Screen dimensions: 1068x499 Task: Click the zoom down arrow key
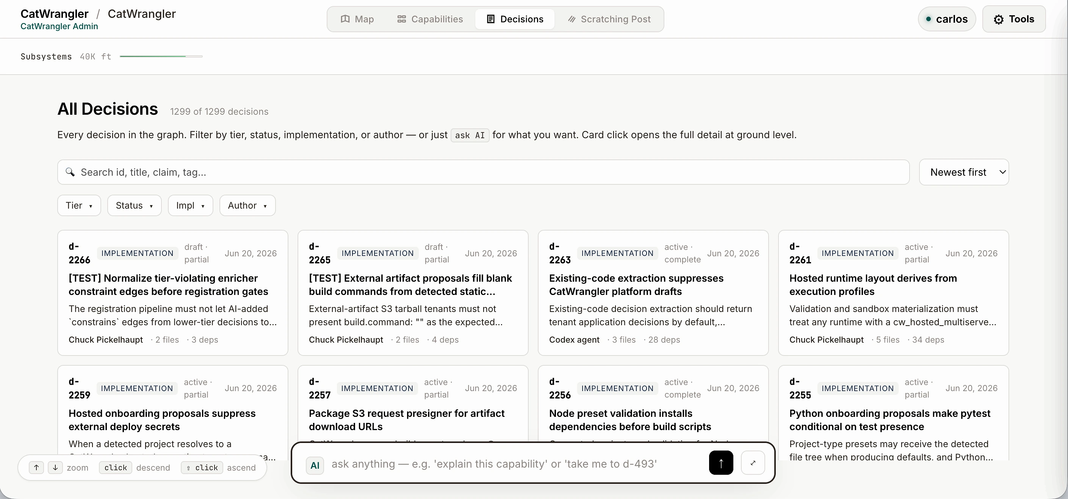(55, 468)
